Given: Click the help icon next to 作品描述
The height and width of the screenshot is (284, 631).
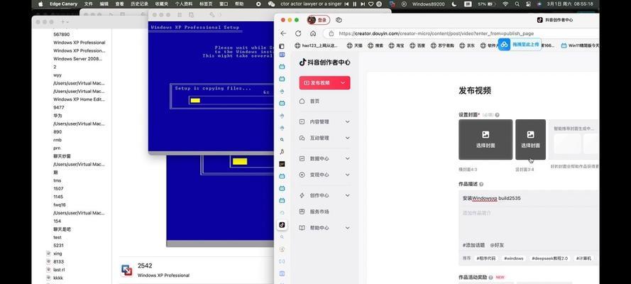Looking at the screenshot, I should pos(481,184).
